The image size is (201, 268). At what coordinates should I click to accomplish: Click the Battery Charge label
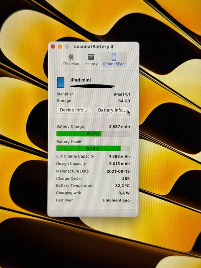click(x=70, y=126)
